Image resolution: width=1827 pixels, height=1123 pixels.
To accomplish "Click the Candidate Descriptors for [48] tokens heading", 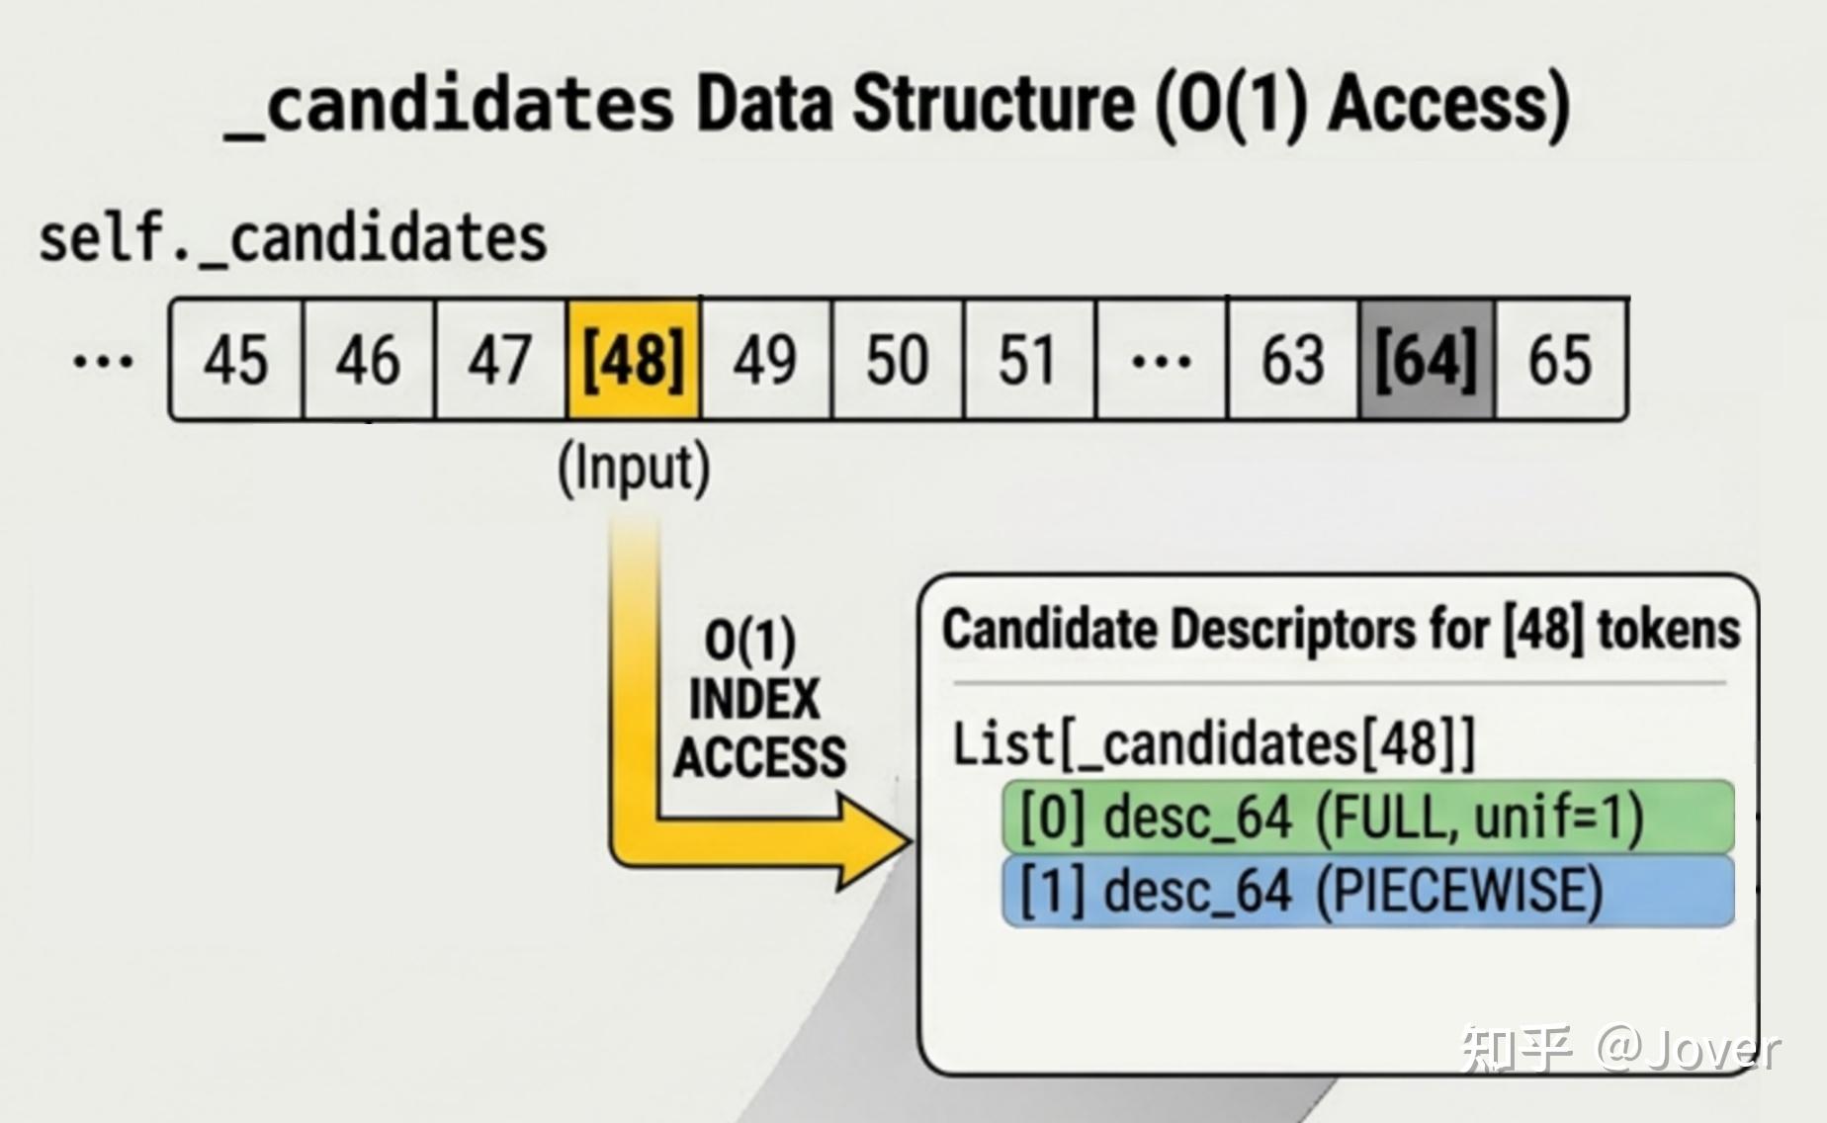I will click(1341, 630).
